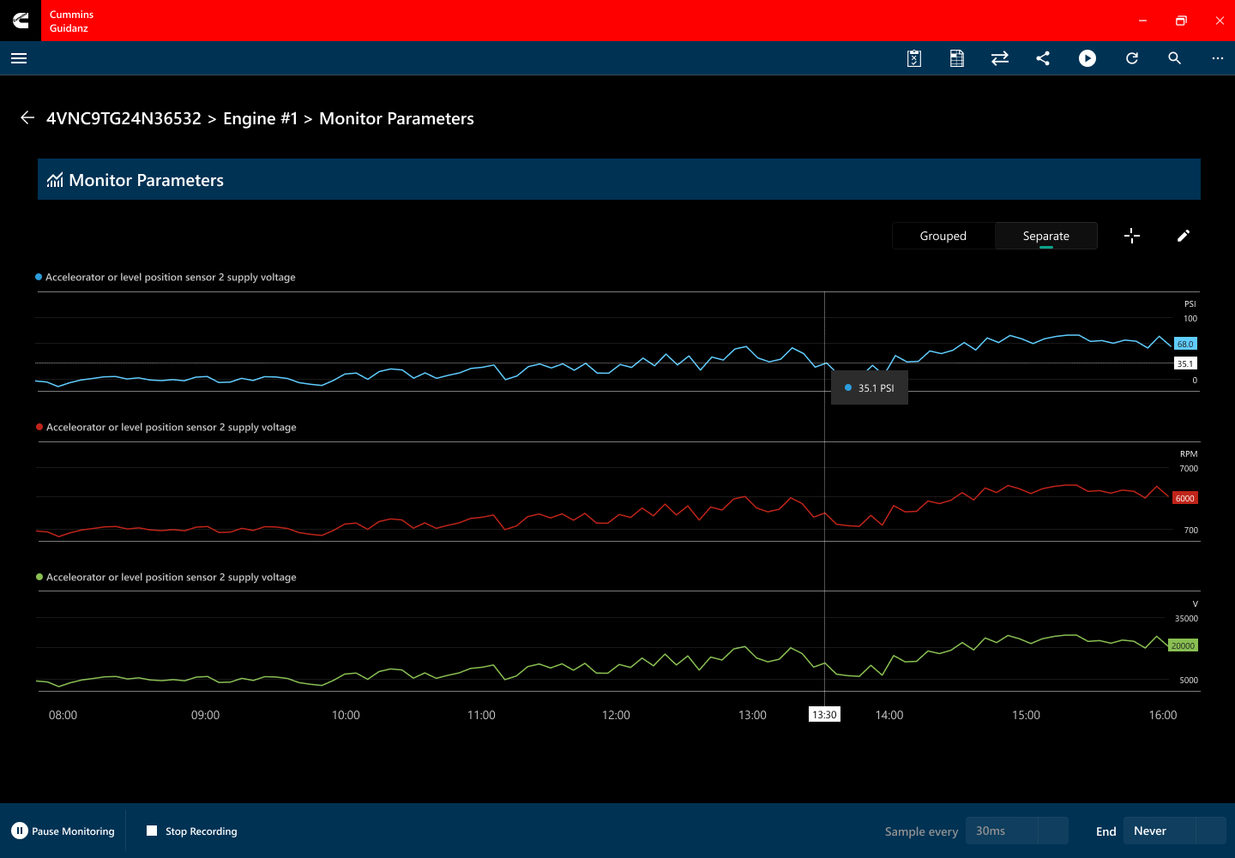The height and width of the screenshot is (858, 1235).
Task: Click the Monitor Parameters chart icon
Action: [55, 180]
